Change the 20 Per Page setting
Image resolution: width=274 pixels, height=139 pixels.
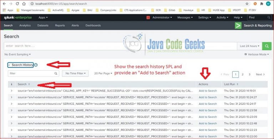pyautogui.click(x=103, y=73)
